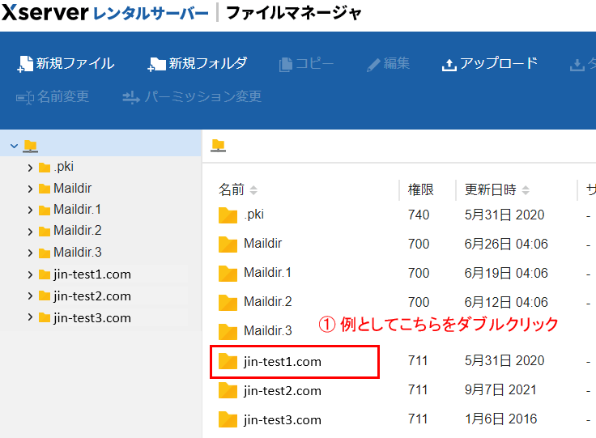The image size is (596, 438).
Task: Click the 編集 pencil edit icon
Action: (x=373, y=65)
